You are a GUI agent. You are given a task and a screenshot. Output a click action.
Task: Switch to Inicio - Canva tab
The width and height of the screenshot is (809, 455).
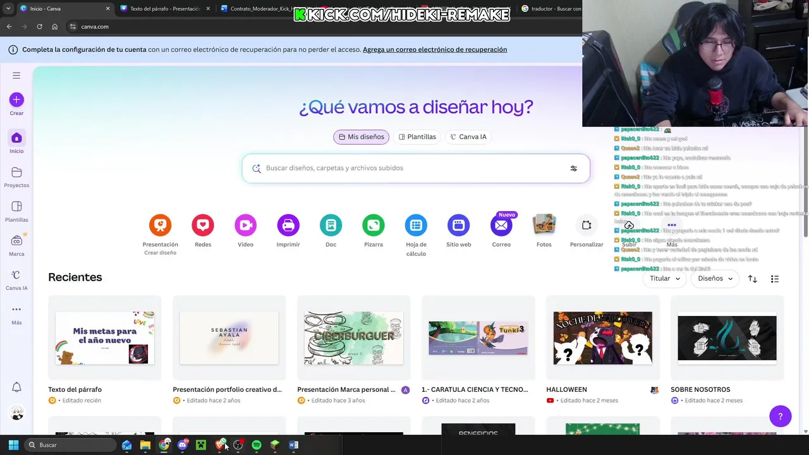tap(64, 9)
